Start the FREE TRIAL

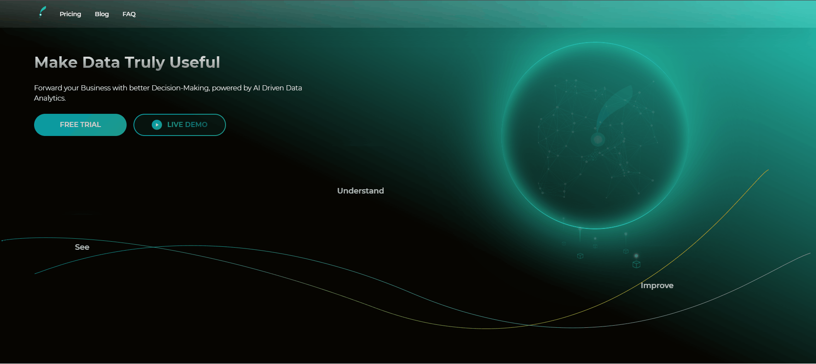coord(80,125)
